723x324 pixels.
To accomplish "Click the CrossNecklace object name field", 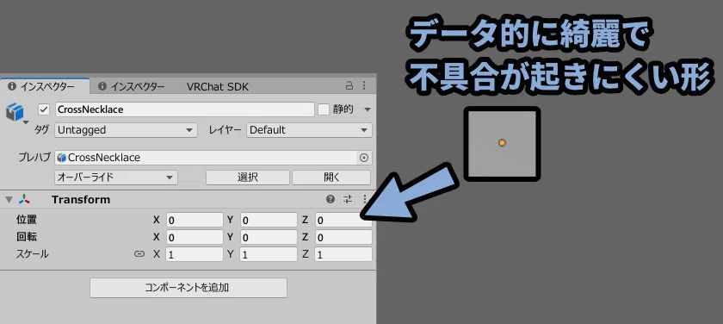I will 184,109.
